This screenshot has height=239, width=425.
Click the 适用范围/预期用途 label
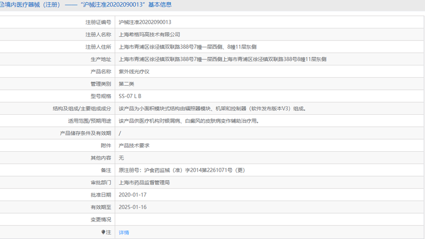(x=89, y=121)
